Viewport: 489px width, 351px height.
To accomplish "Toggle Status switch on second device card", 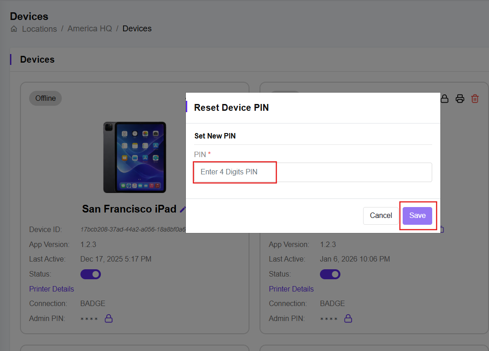I will coord(330,274).
